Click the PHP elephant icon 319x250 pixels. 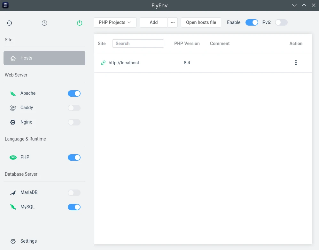(13, 157)
